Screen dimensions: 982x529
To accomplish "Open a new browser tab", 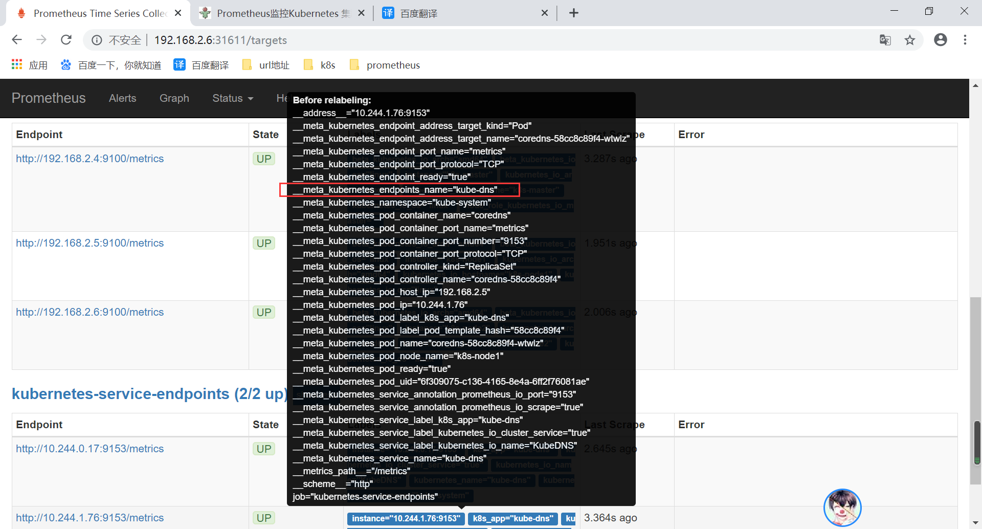I will point(574,13).
